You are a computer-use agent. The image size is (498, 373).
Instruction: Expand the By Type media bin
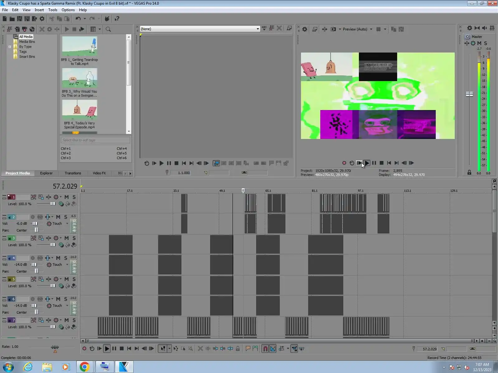click(x=10, y=47)
